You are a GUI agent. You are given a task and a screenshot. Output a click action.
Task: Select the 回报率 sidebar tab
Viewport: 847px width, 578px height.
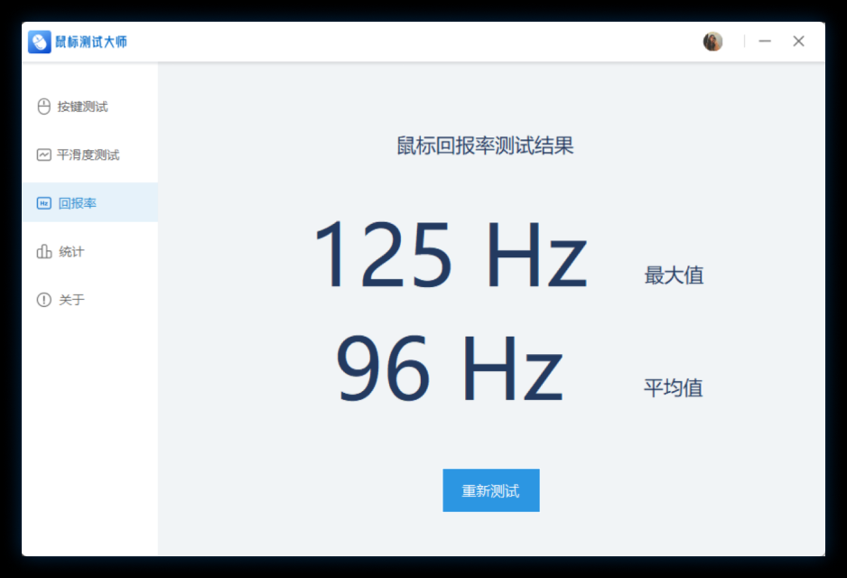point(89,202)
